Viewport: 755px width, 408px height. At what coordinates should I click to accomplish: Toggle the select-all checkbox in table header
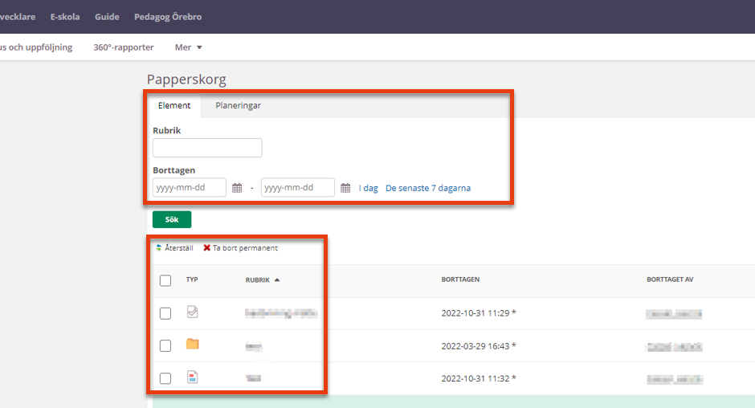[x=165, y=280]
